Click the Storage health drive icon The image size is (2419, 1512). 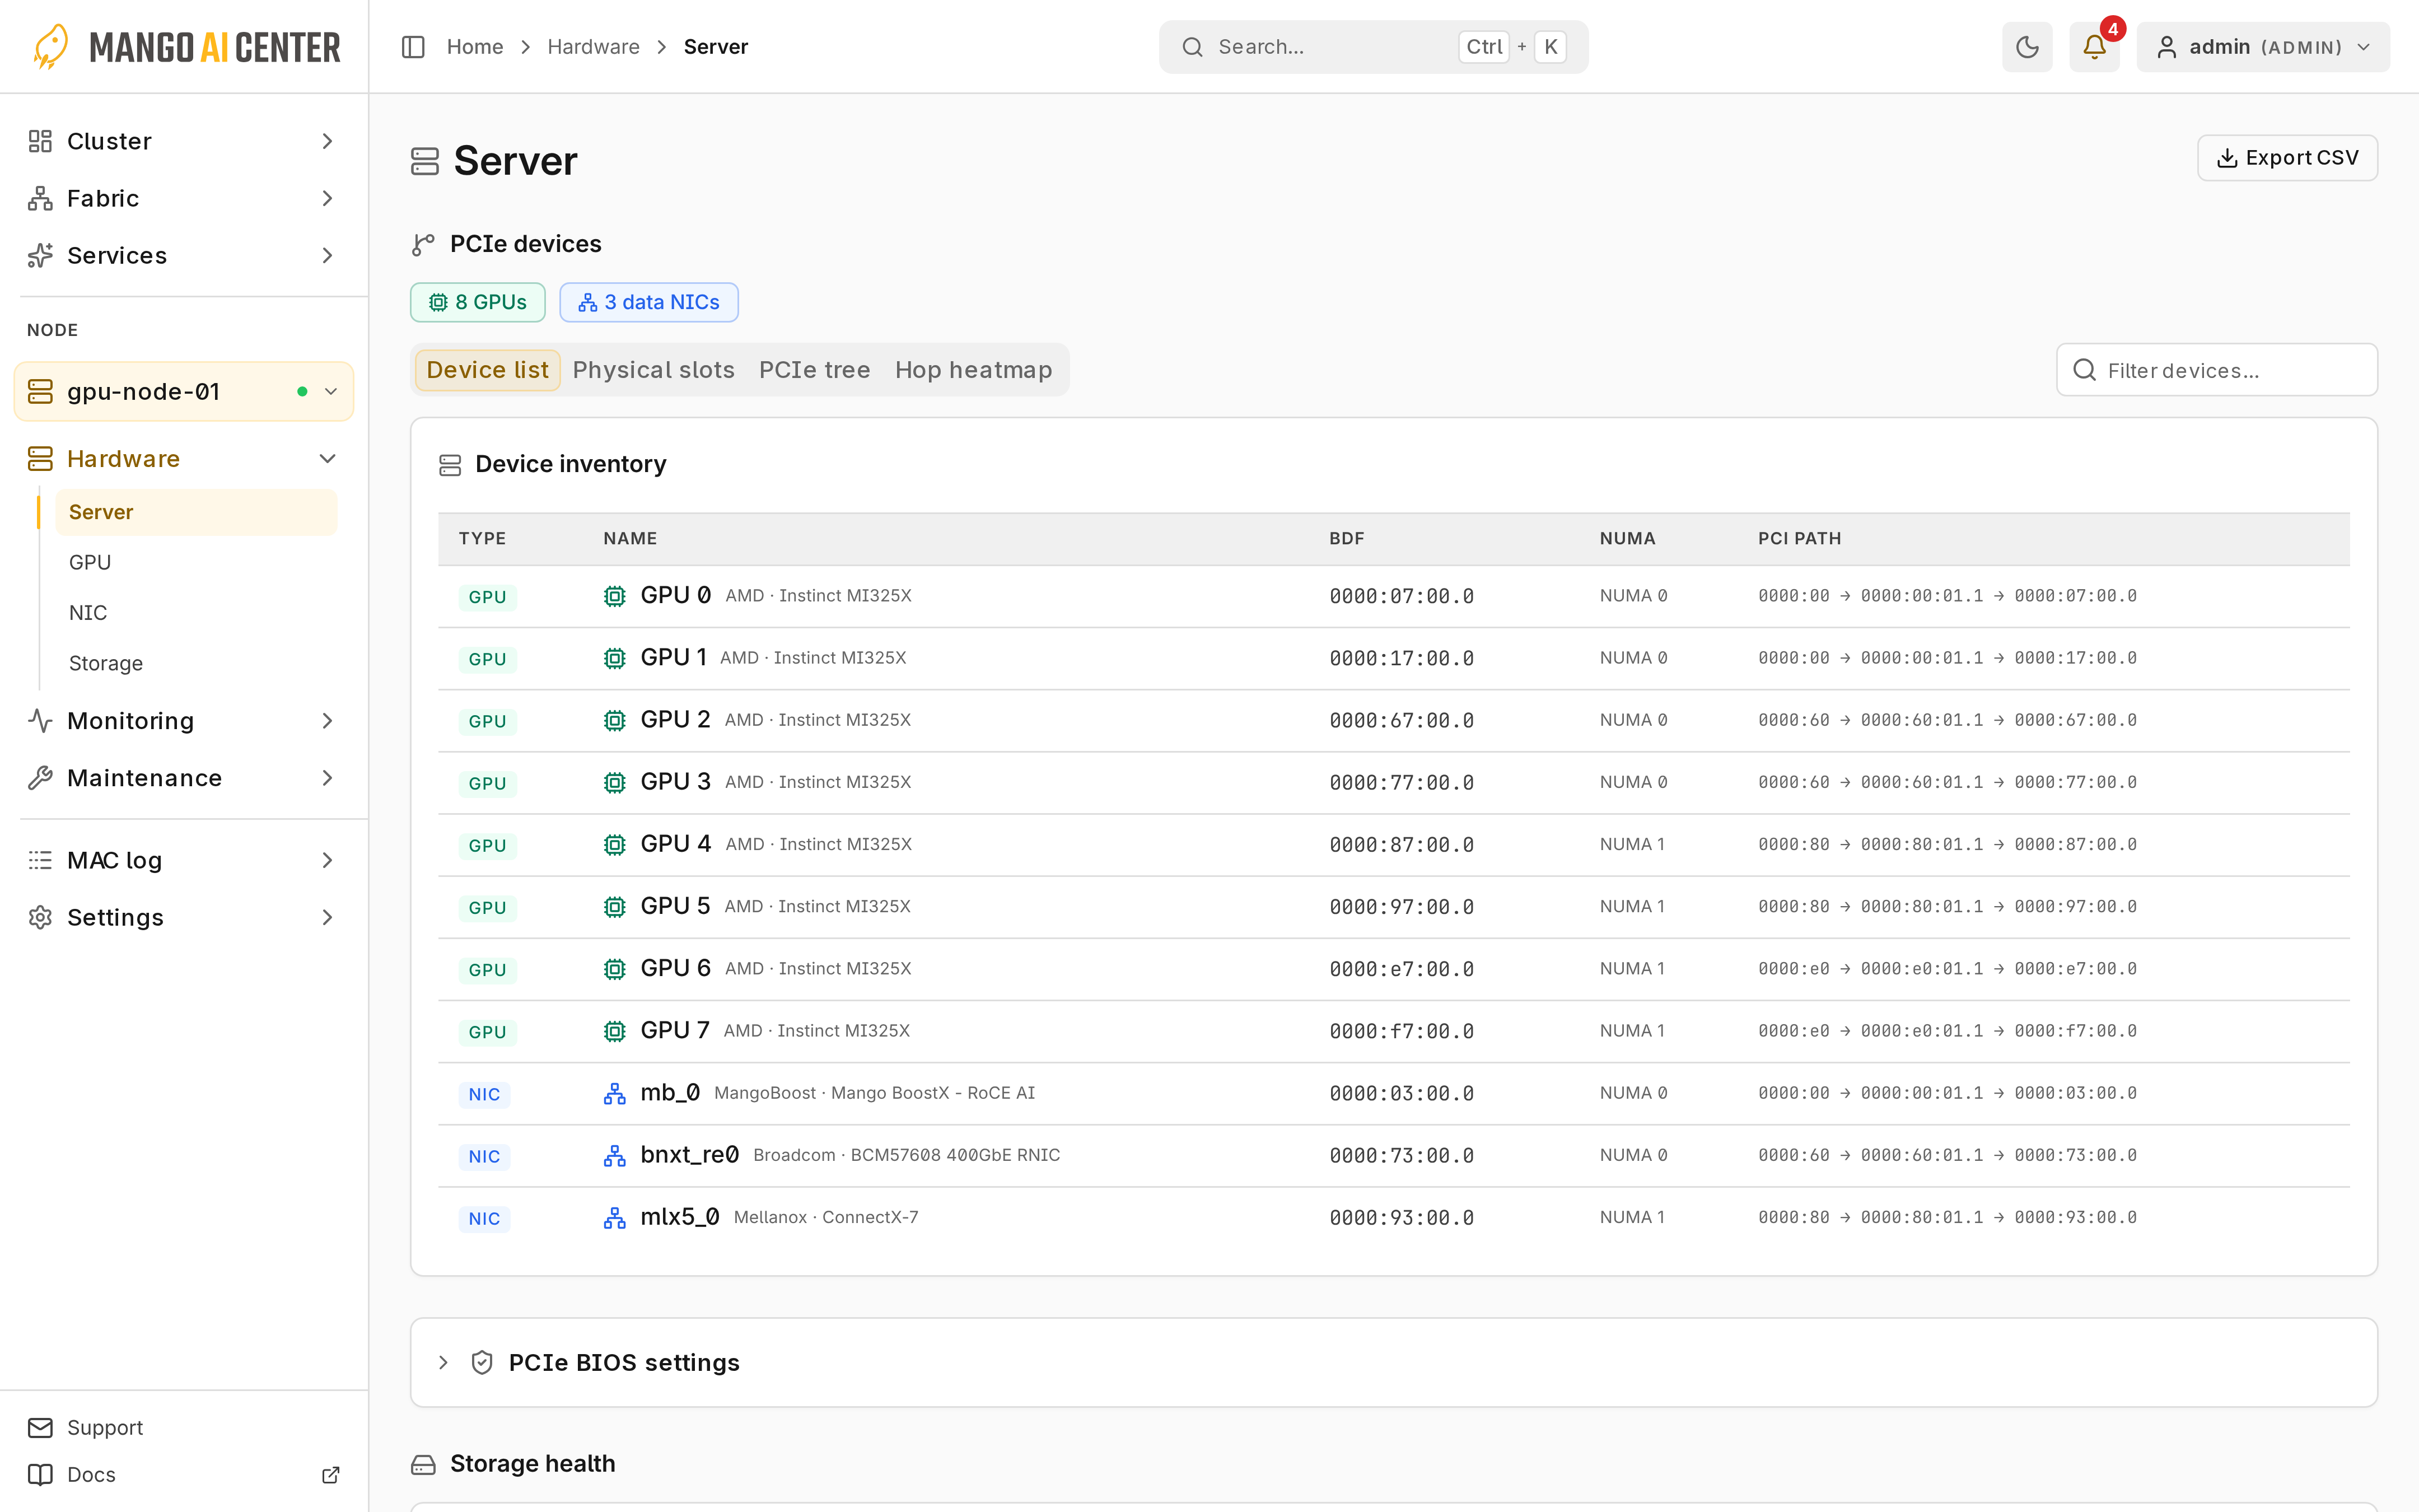coord(424,1464)
